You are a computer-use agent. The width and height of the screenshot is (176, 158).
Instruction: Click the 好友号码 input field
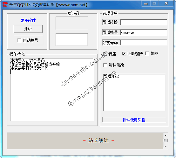pos(144,43)
